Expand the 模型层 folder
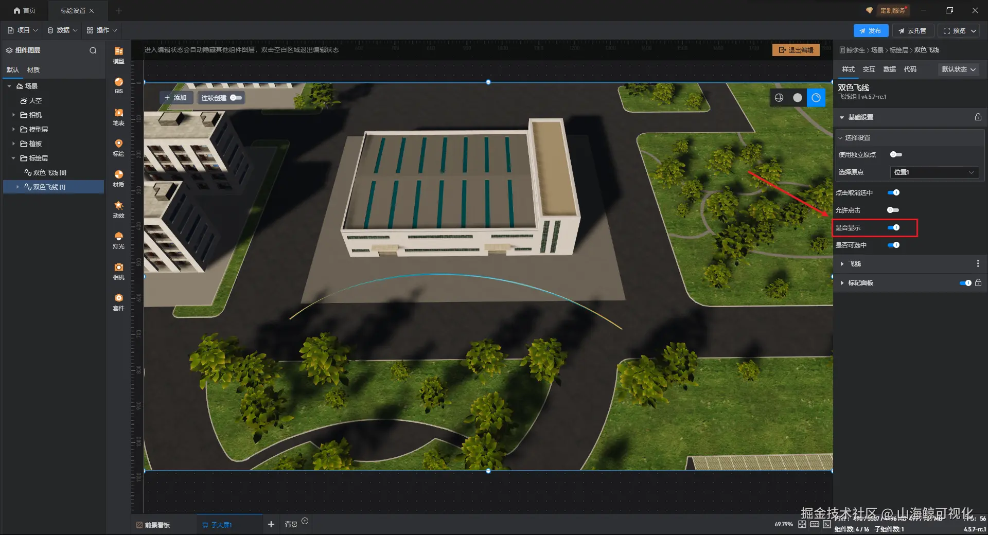The image size is (988, 535). pyautogui.click(x=13, y=130)
